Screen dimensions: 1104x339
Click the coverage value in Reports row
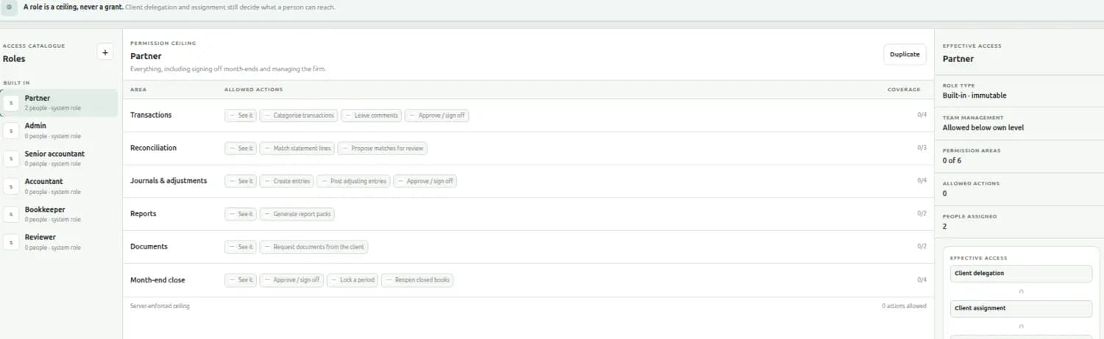click(921, 214)
